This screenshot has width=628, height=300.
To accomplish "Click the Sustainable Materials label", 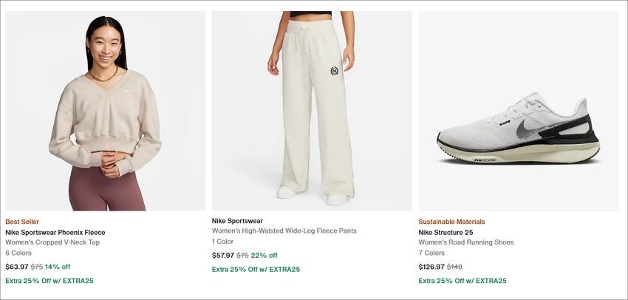I will pyautogui.click(x=451, y=222).
